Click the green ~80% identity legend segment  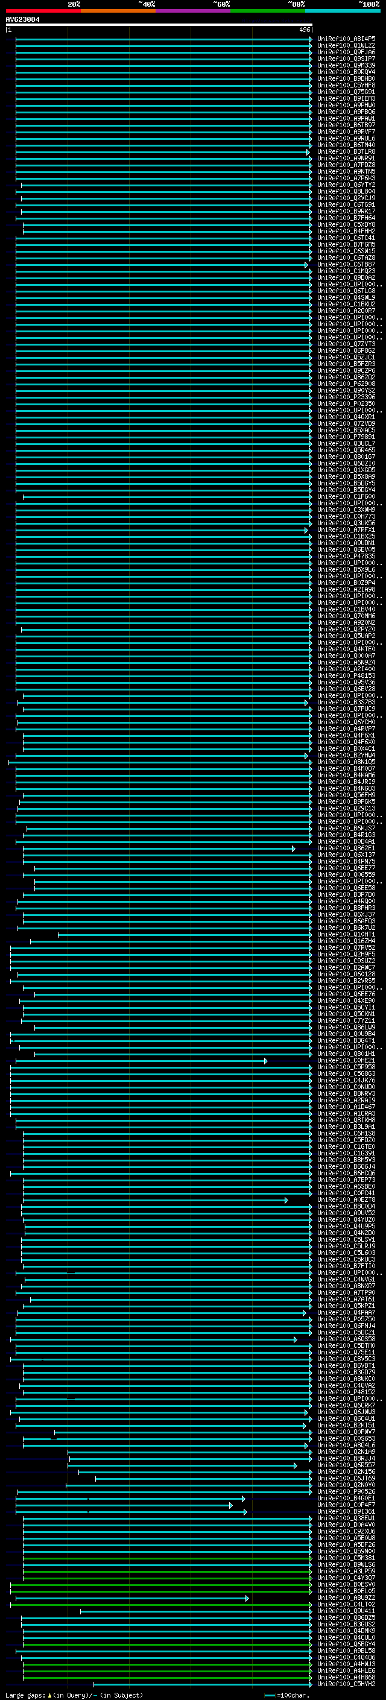268,11
